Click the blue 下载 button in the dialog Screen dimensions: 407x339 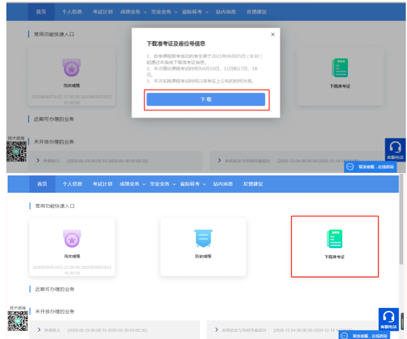tap(206, 99)
